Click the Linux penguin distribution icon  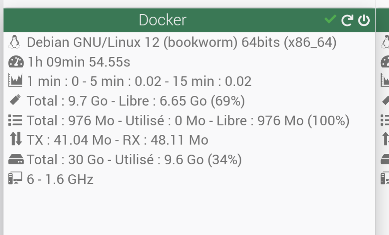[14, 42]
